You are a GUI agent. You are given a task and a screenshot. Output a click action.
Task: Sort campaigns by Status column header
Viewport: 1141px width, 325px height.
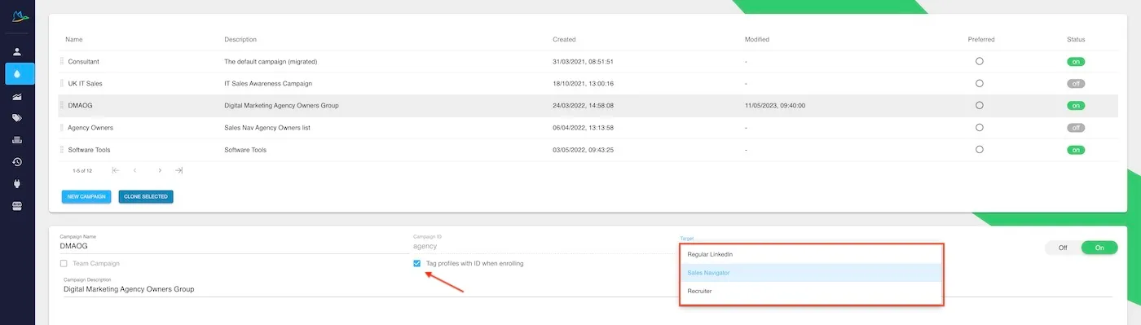(x=1076, y=39)
